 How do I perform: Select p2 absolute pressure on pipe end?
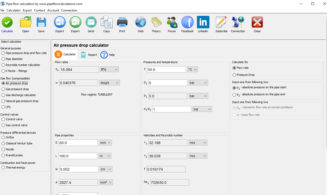coord(234,94)
